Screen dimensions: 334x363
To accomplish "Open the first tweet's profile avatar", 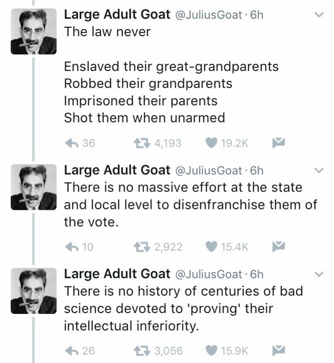I will tap(33, 32).
